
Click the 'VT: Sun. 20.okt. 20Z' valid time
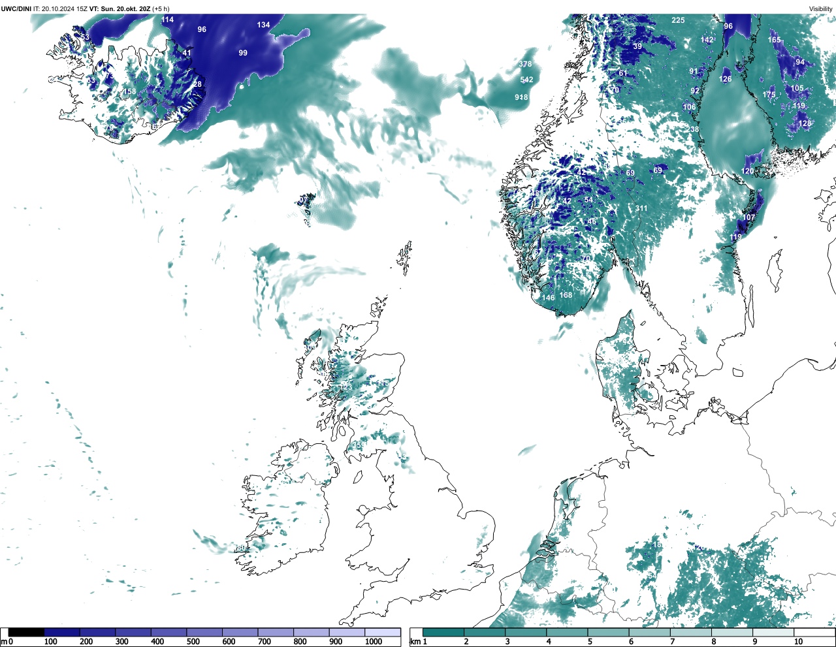tap(120, 9)
